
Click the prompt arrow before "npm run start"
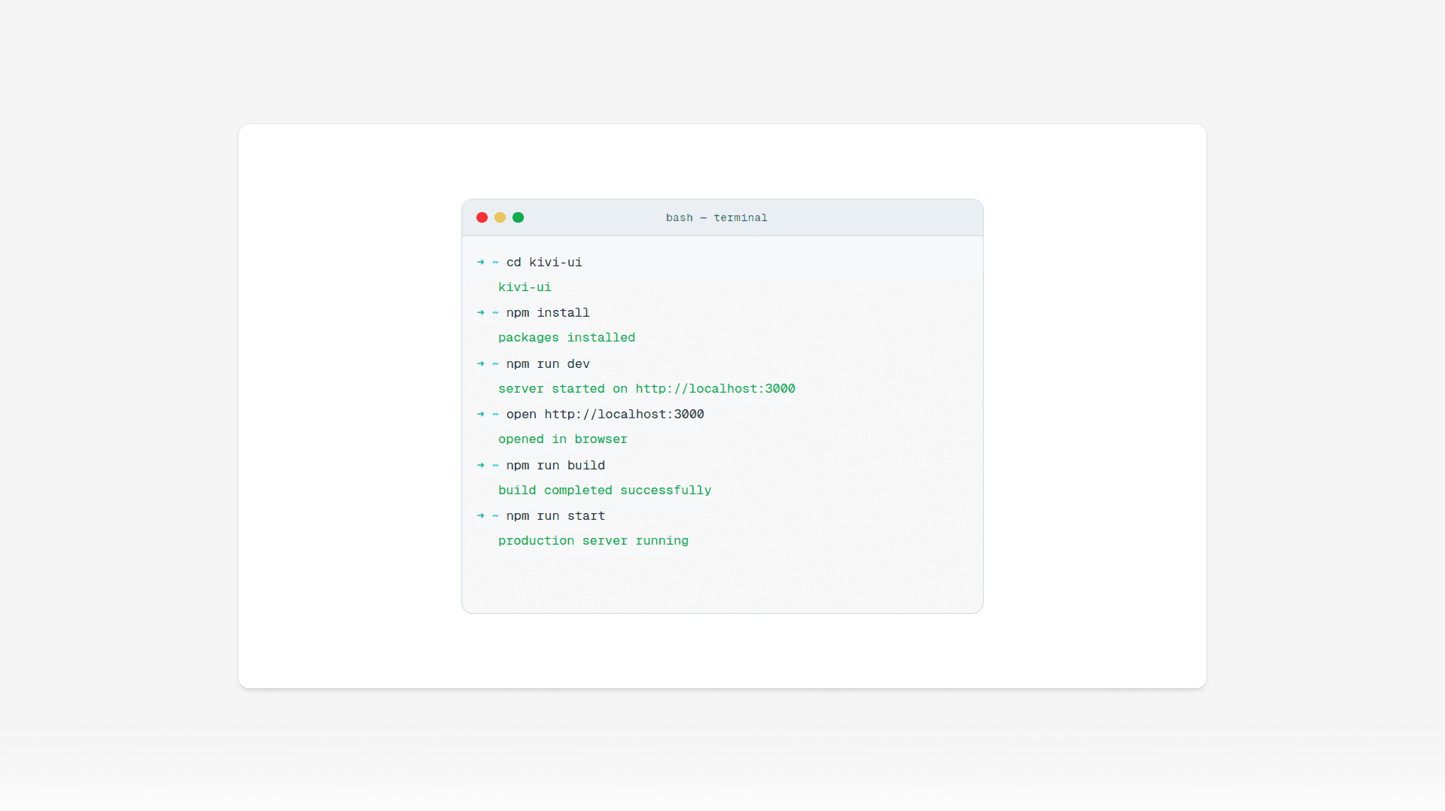[x=481, y=515]
